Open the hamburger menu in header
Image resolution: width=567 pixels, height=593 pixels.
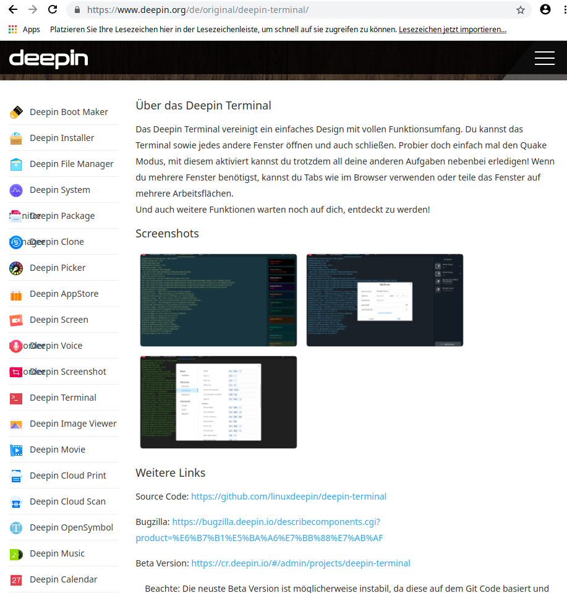click(x=544, y=58)
